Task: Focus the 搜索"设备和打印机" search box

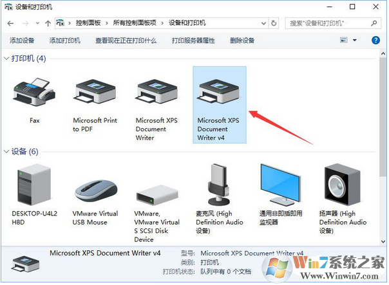Action: click(x=332, y=23)
